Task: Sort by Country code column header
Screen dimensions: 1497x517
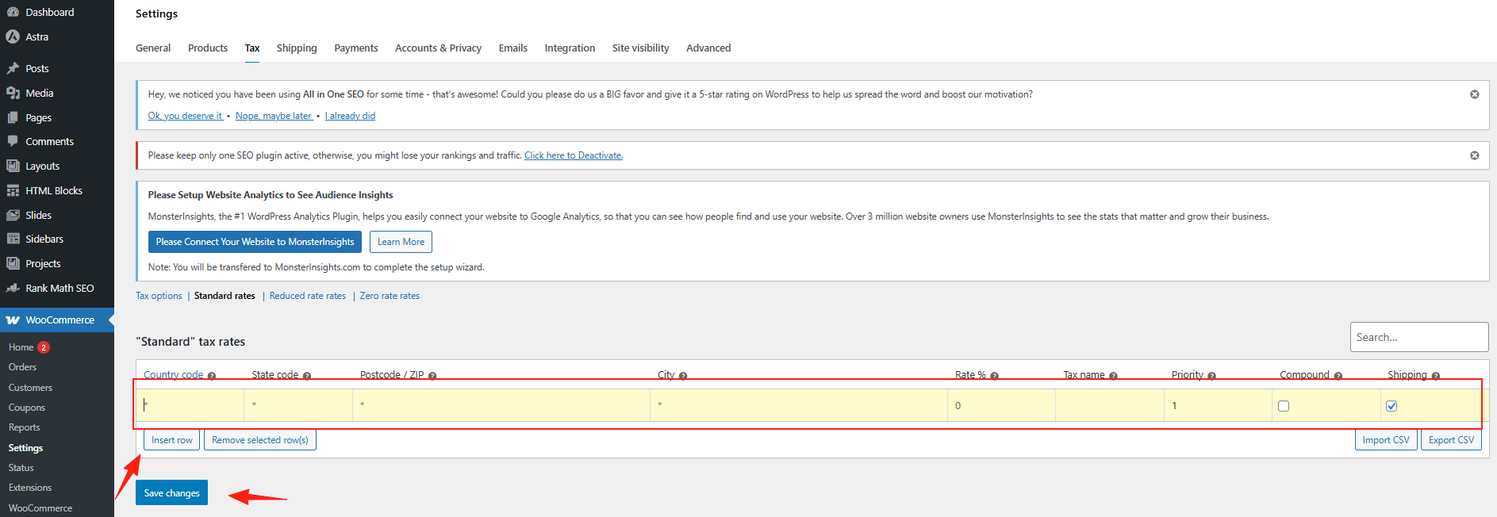Action: coord(173,375)
